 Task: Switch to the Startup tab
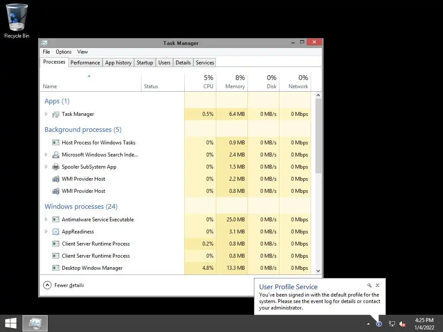point(144,62)
